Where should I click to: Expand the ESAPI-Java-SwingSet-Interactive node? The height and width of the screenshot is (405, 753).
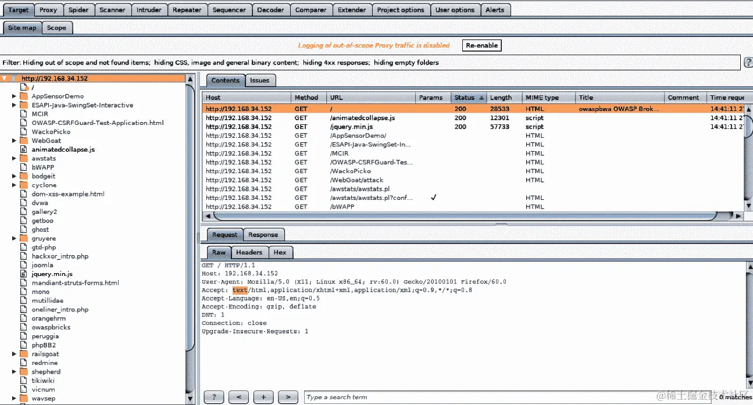[14, 105]
